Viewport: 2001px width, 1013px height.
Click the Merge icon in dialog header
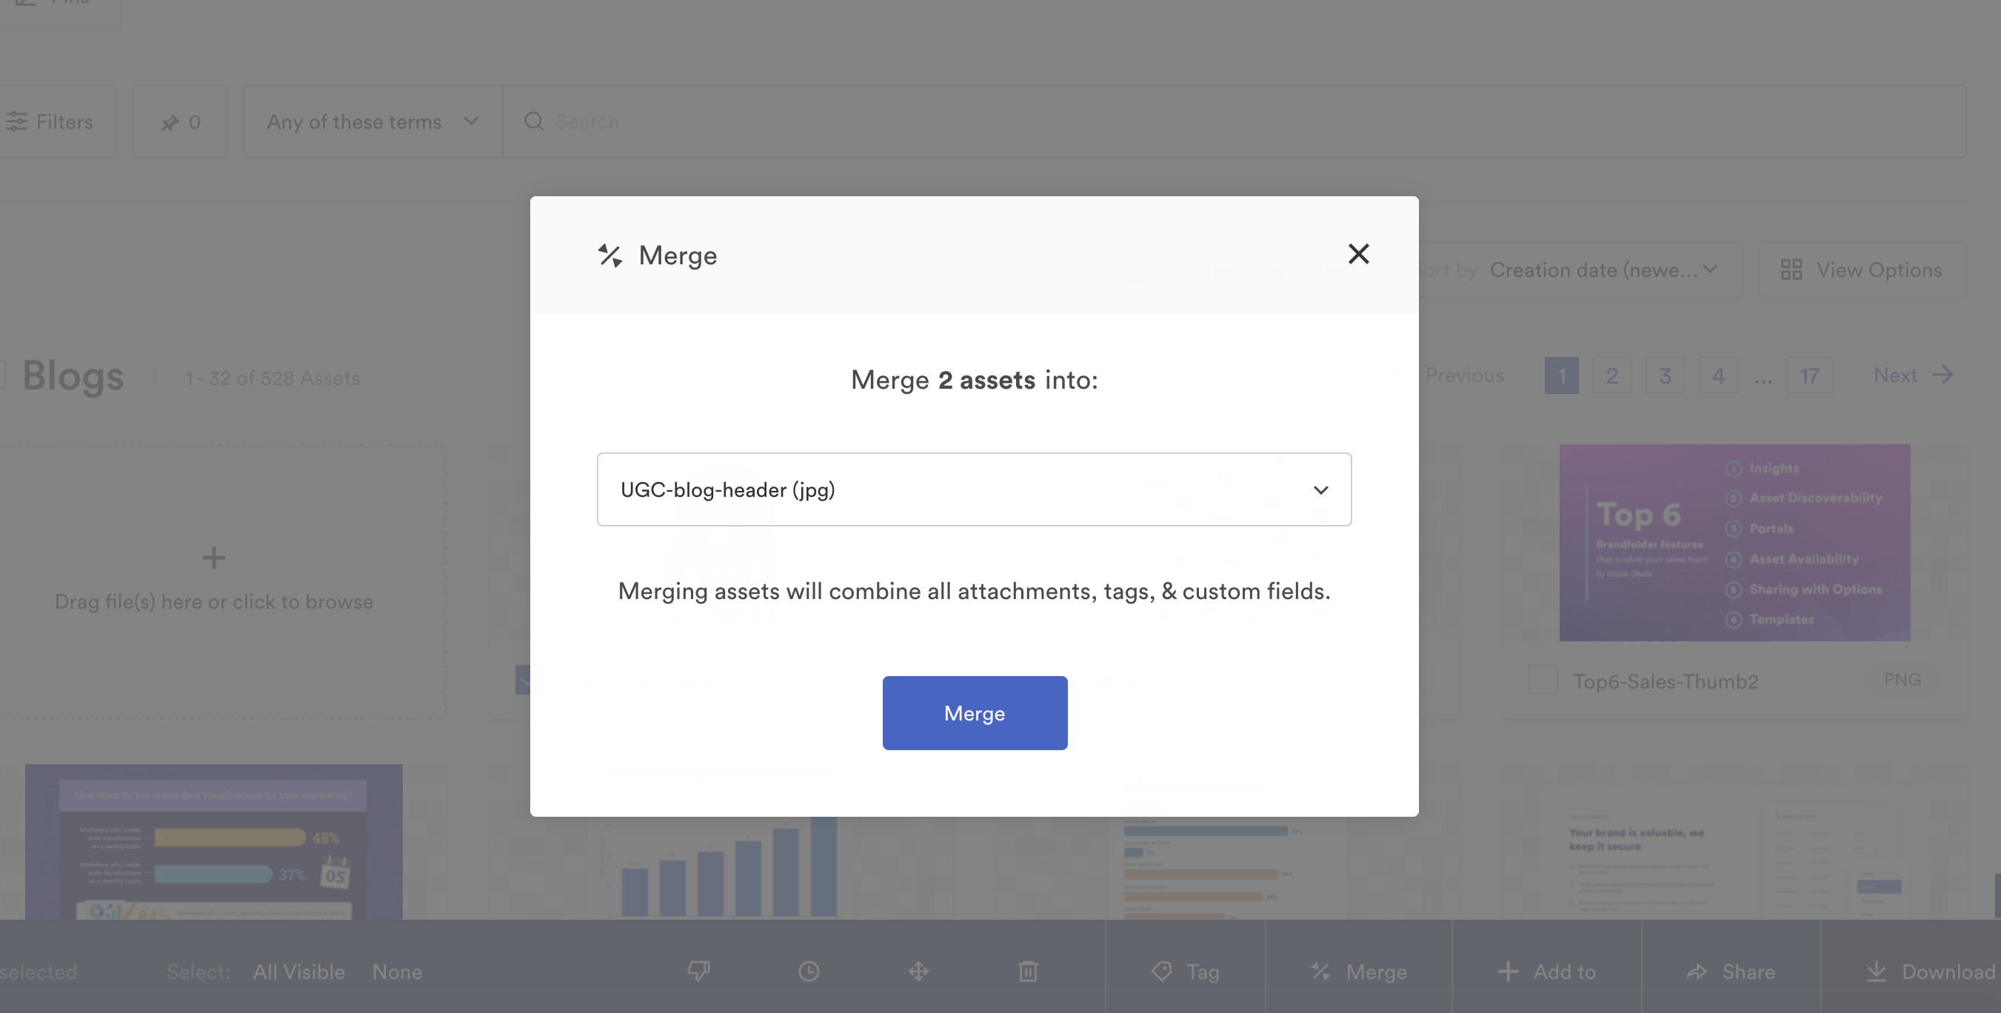(609, 255)
